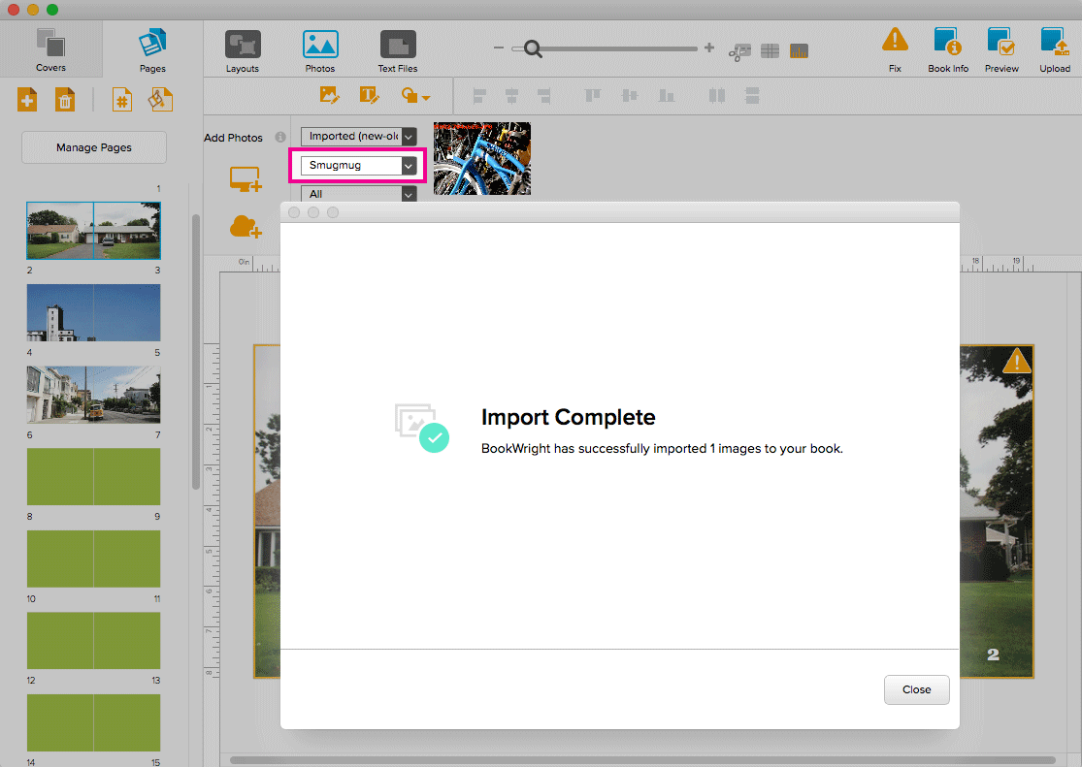Open the Layouts panel
This screenshot has width=1082, height=767.
243,51
